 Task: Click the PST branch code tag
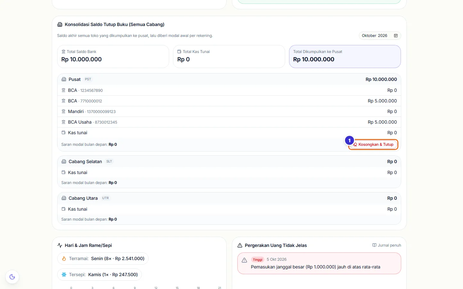point(88,79)
